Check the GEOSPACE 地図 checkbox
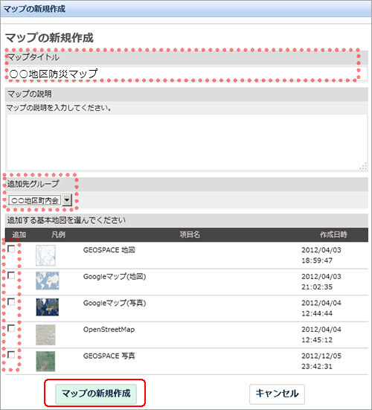Image resolution: width=372 pixels, height=410 pixels. [x=11, y=249]
